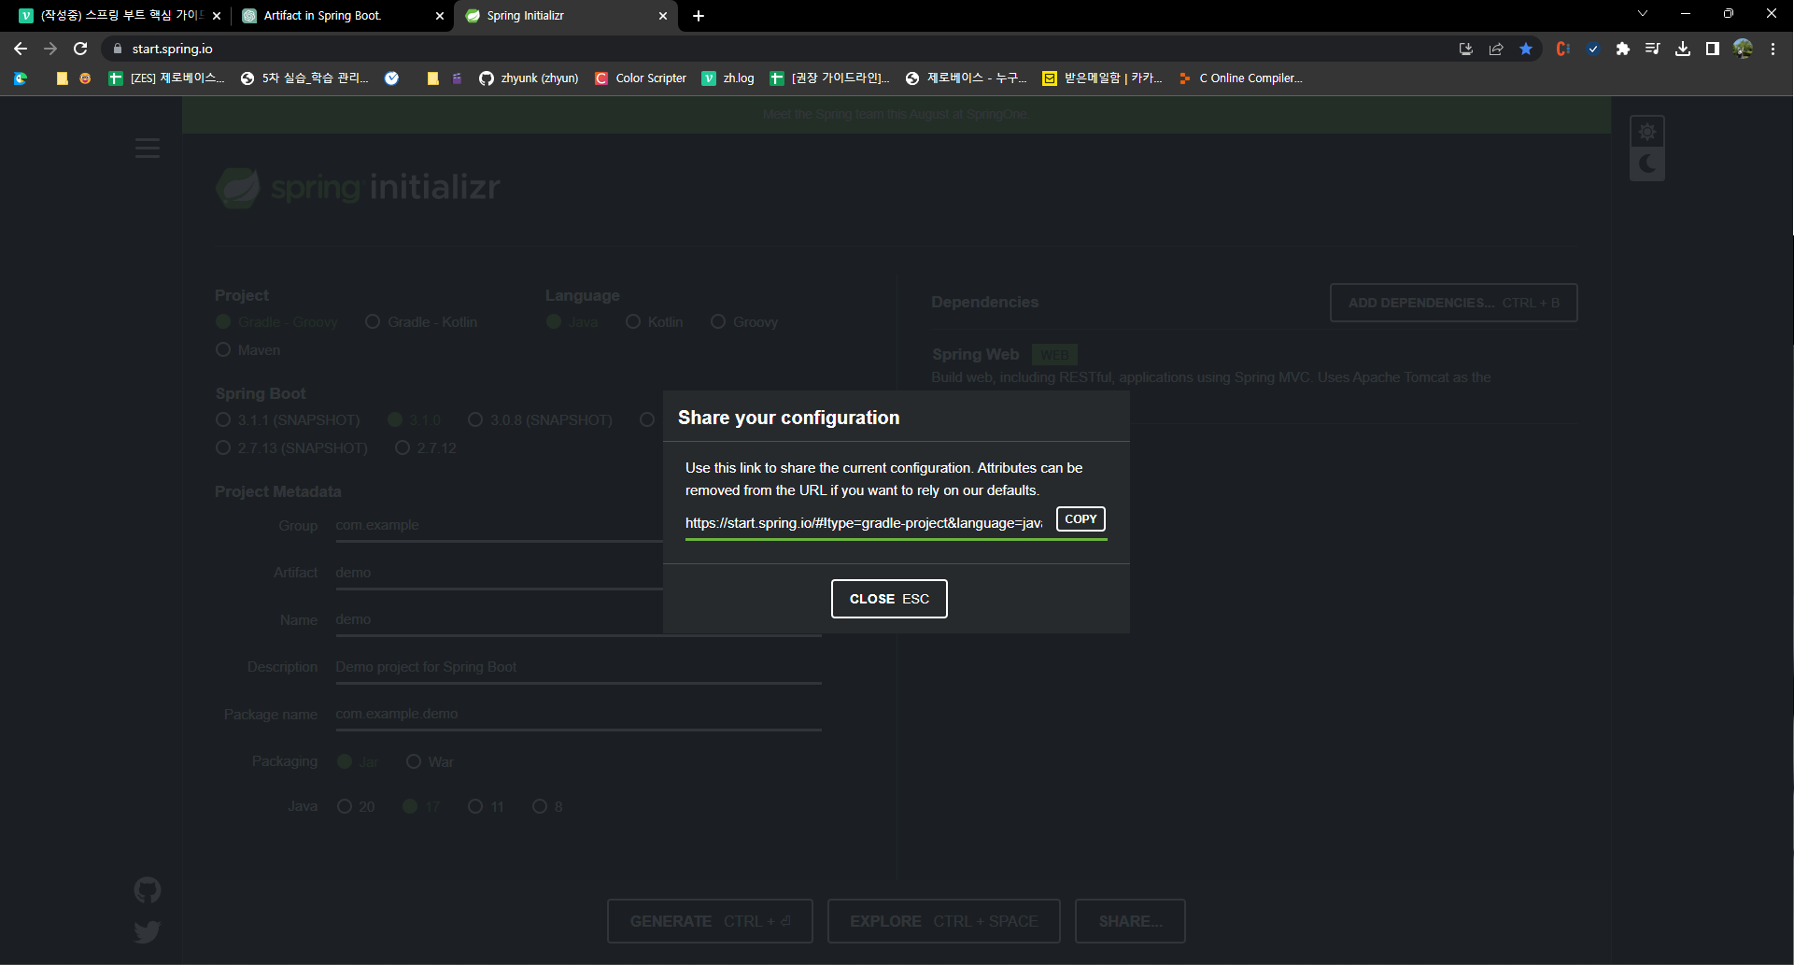Select the Maven project option
This screenshot has width=1794, height=965.
point(247,350)
